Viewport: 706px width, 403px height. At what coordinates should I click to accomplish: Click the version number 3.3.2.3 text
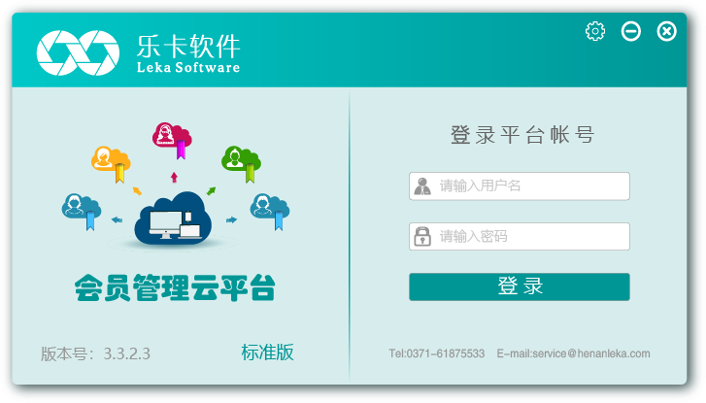coord(127,353)
